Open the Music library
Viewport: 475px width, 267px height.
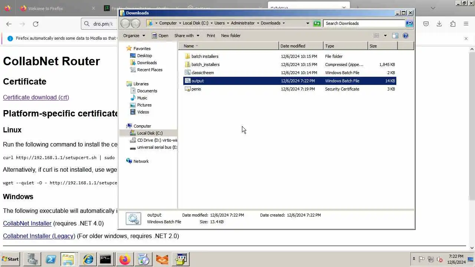click(x=142, y=98)
